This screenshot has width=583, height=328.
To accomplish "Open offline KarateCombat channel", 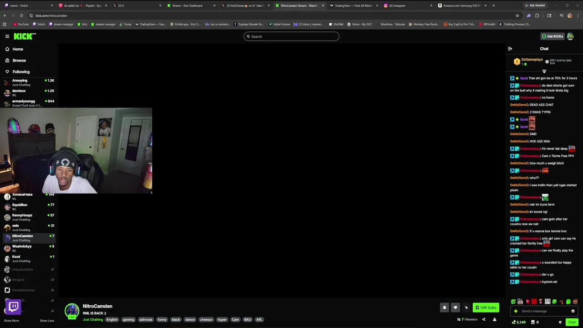I will (x=29, y=290).
